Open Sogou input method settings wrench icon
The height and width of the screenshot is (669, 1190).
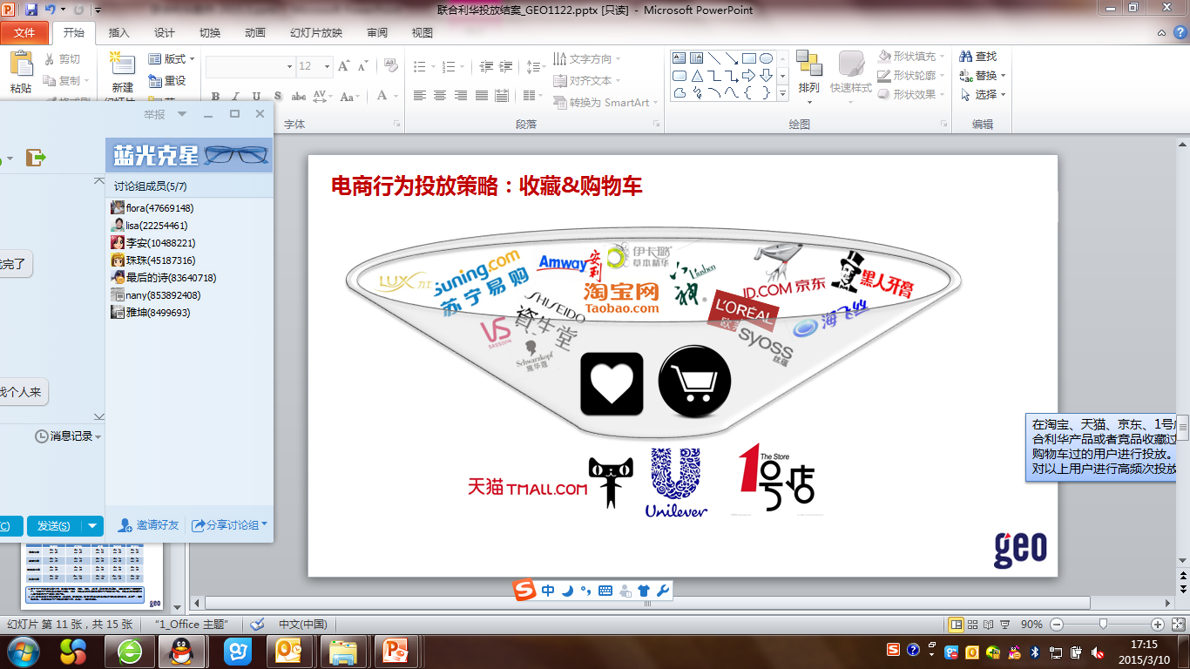[663, 591]
